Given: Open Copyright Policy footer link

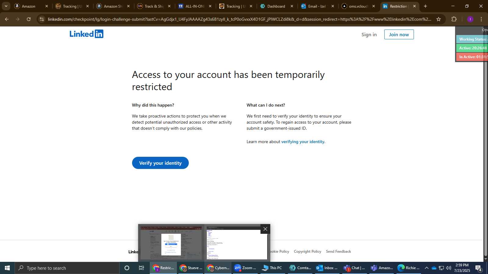Looking at the screenshot, I should [x=307, y=251].
